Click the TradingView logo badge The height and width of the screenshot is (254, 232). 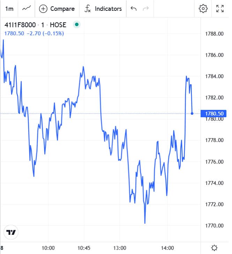click(x=11, y=232)
